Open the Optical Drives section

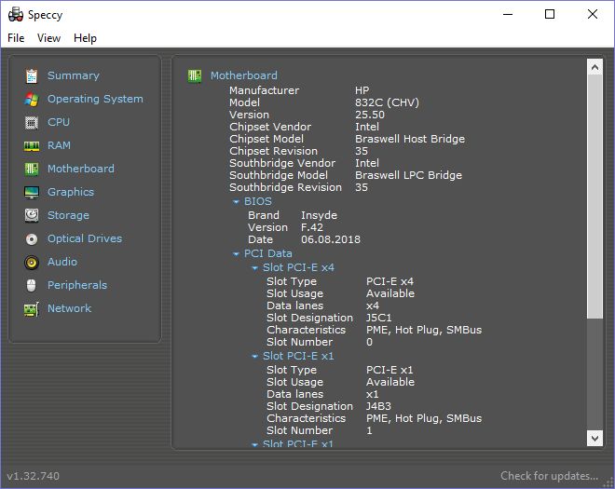[x=85, y=238]
